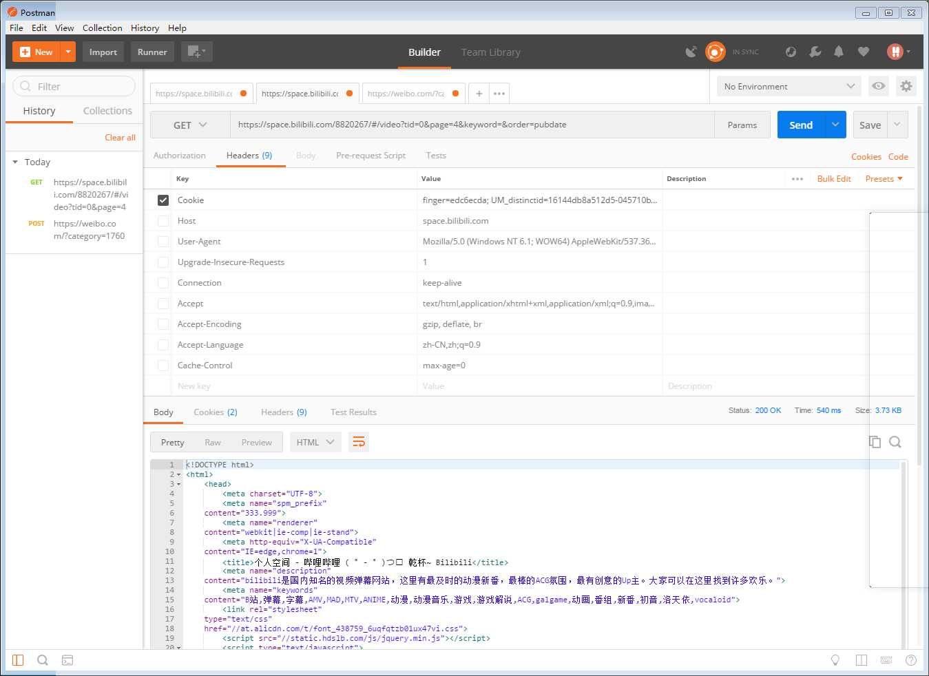Open the Runner
Image resolution: width=929 pixels, height=676 pixels.
click(x=152, y=52)
